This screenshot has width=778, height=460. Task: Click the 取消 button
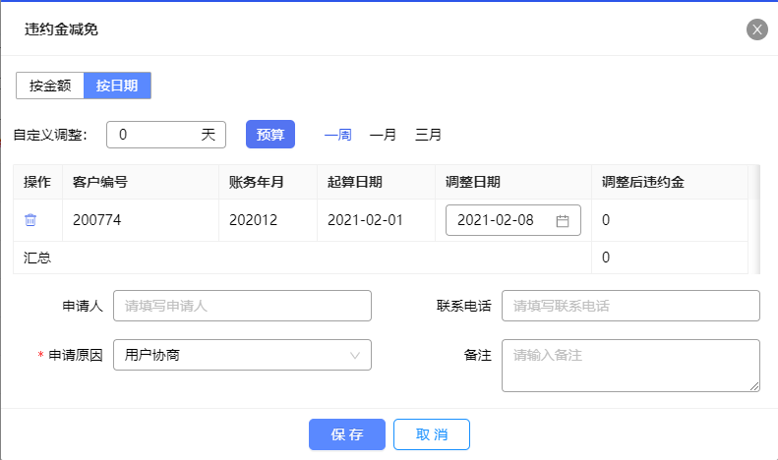click(432, 434)
